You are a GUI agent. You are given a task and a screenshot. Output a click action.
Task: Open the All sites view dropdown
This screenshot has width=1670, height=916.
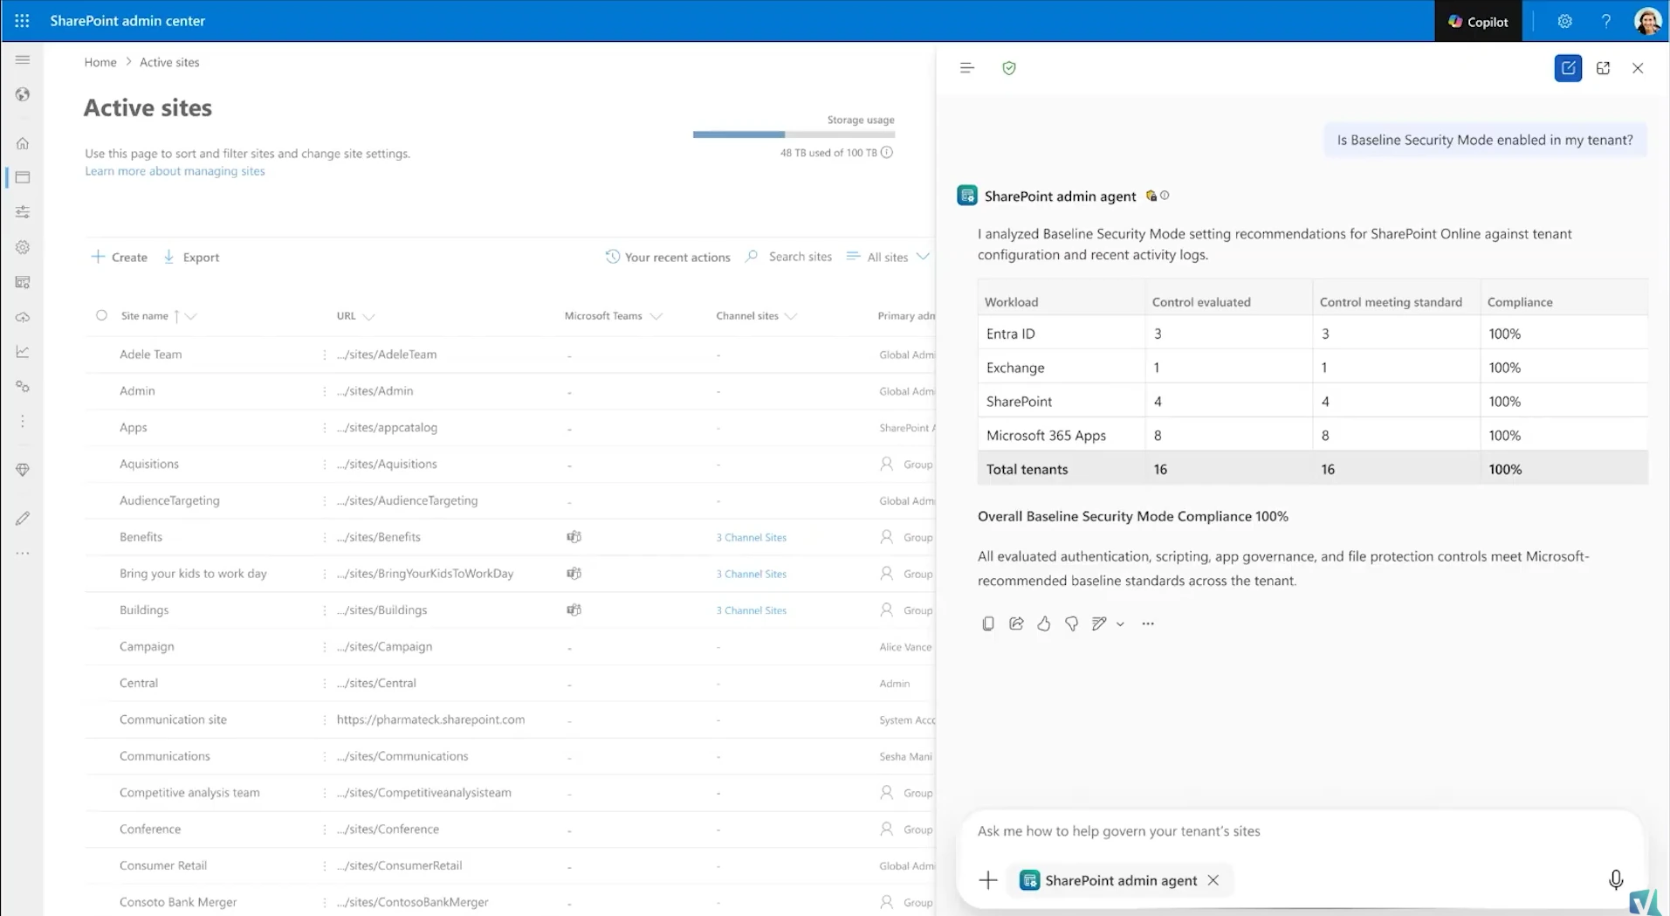pyautogui.click(x=888, y=257)
